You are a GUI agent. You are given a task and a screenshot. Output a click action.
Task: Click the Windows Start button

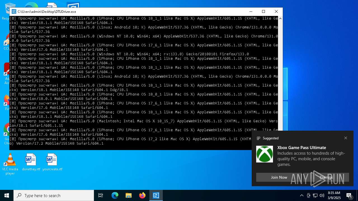click(x=7, y=195)
